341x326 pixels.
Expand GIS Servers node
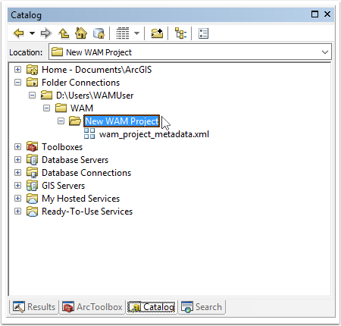tap(17, 186)
